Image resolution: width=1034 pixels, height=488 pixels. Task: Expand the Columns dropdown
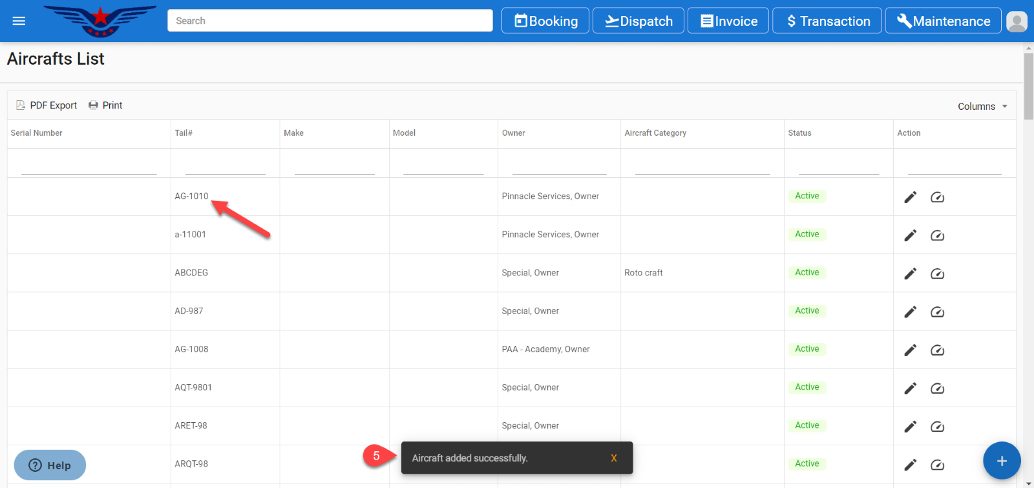click(x=982, y=107)
